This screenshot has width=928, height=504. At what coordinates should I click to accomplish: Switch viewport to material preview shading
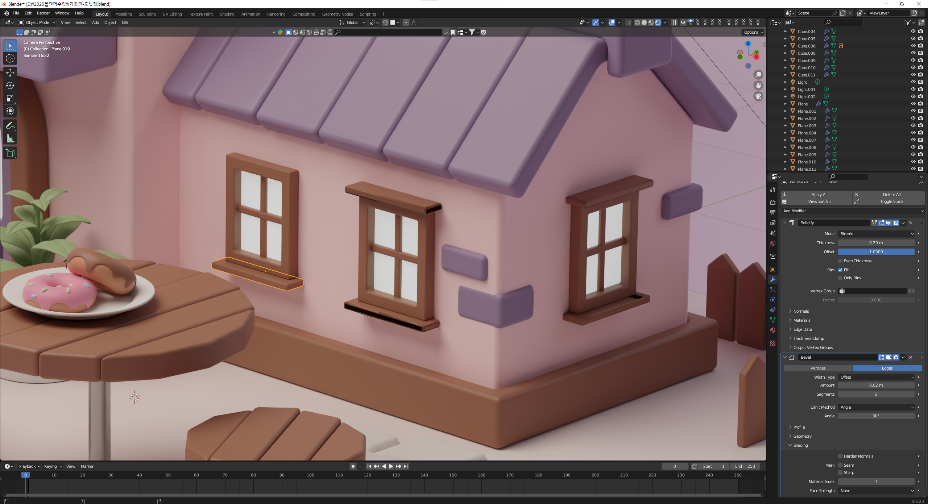click(x=651, y=22)
